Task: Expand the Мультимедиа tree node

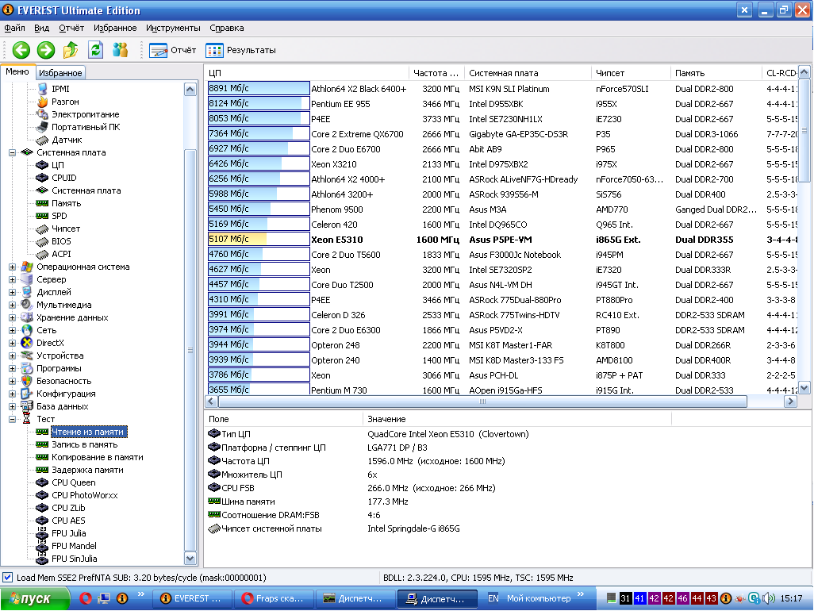Action: coord(12,305)
